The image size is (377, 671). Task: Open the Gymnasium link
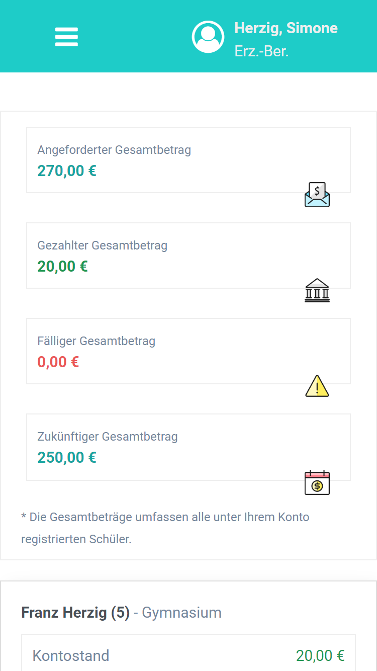[x=181, y=612]
